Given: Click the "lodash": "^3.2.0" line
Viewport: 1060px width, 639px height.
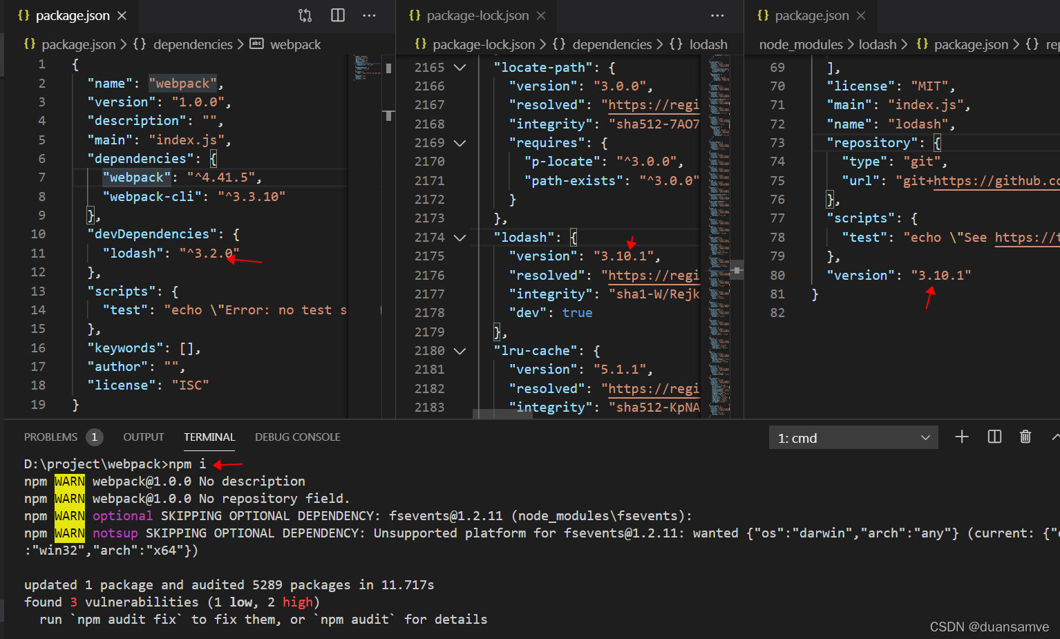Looking at the screenshot, I should click(171, 254).
